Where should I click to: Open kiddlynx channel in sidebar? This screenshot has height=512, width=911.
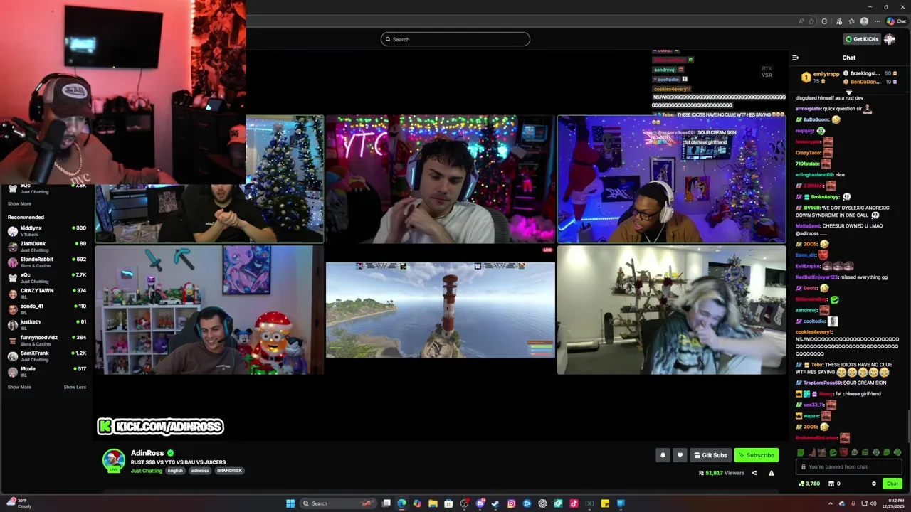(47, 230)
